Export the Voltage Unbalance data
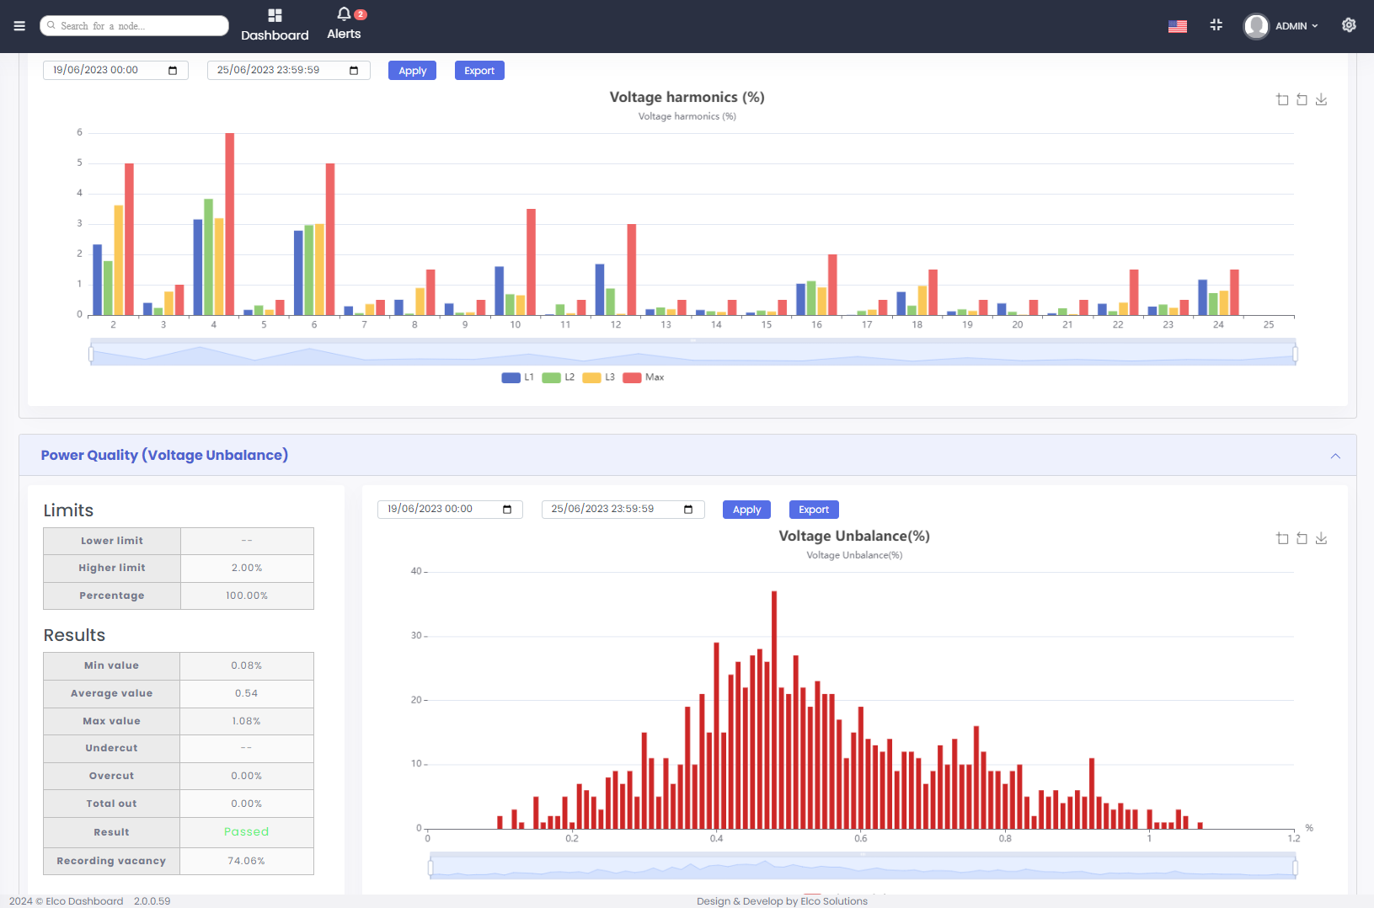The image size is (1374, 908). (x=812, y=509)
